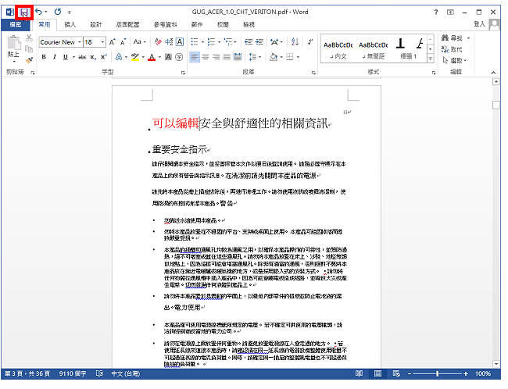Undo the last action

pyautogui.click(x=38, y=12)
